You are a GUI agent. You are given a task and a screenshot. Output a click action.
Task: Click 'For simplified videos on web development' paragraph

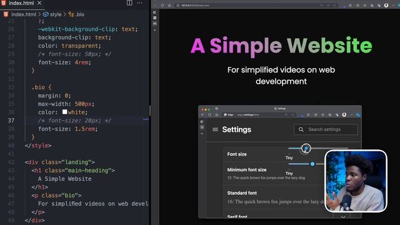281,76
